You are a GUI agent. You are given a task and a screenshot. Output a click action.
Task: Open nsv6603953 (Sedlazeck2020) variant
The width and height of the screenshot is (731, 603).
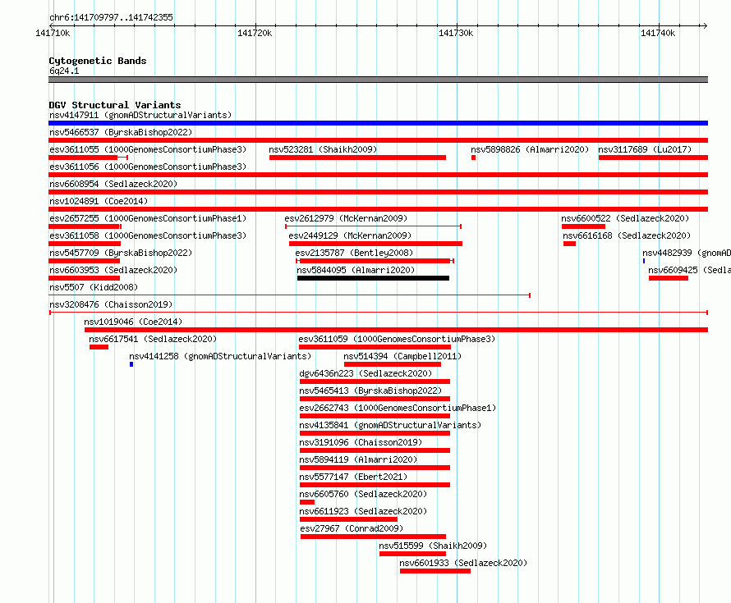[113, 270]
